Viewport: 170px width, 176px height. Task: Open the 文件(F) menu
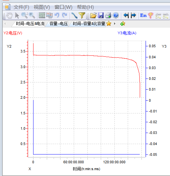point(21,7)
